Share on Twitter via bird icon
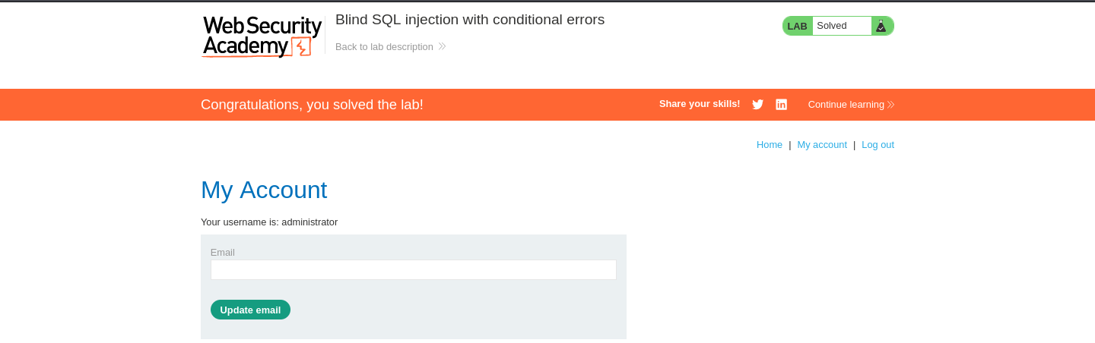 click(x=757, y=105)
